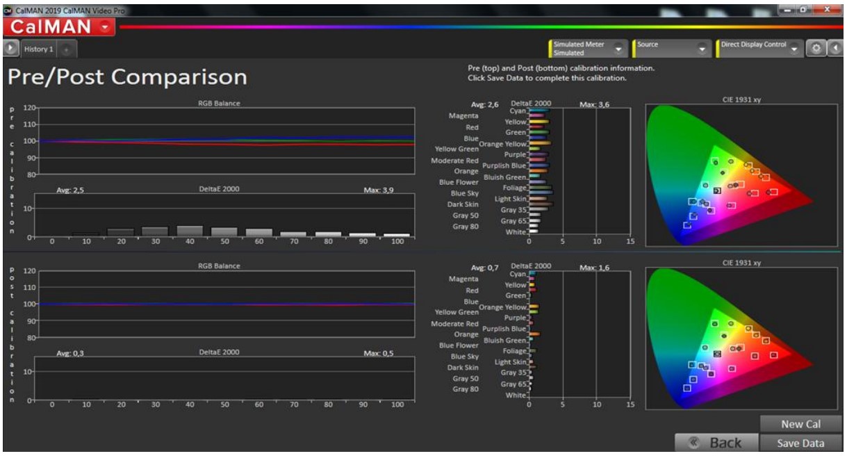Open the Direct Display Control dropdown
The height and width of the screenshot is (456, 847).
click(794, 49)
